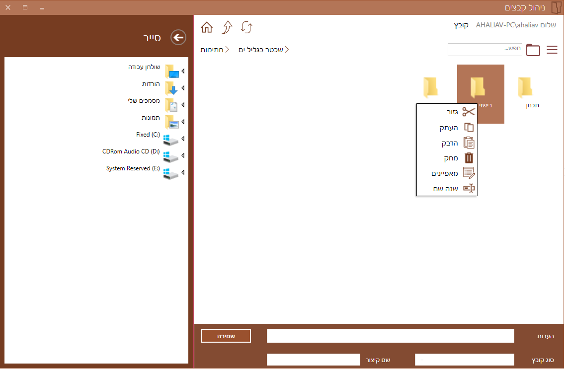Image resolution: width=565 pixels, height=369 pixels.
Task: Select the System Reserved (E:) drive icon
Action: (171, 173)
